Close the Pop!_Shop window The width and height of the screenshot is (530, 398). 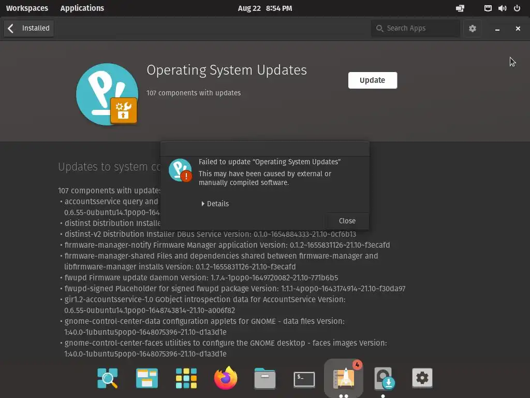click(518, 29)
